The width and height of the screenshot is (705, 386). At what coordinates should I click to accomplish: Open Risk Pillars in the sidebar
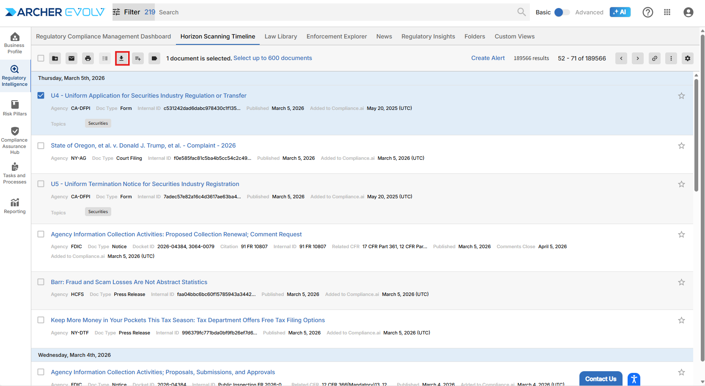tap(15, 108)
